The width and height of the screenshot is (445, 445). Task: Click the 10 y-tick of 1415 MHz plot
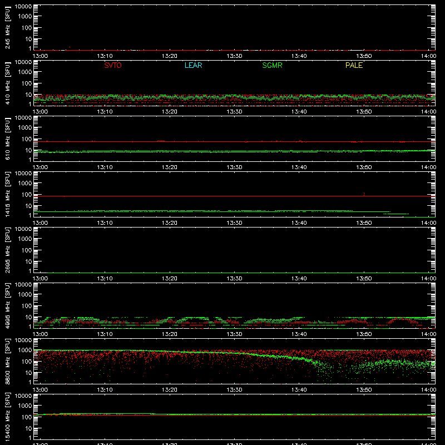29,206
